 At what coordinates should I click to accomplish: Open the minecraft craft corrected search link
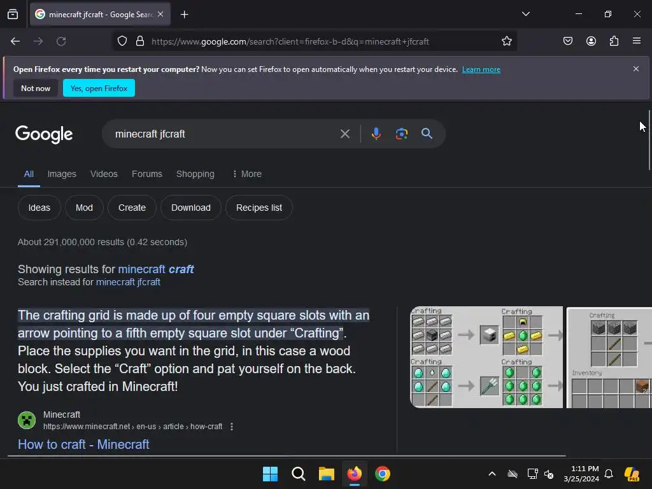click(156, 269)
